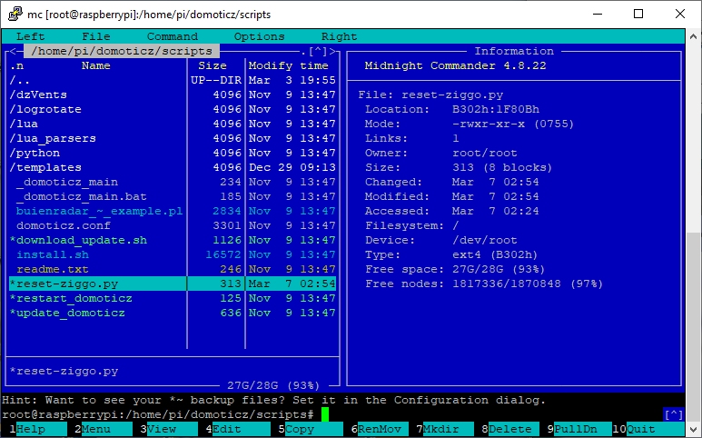Select the /templates directory

173,167
